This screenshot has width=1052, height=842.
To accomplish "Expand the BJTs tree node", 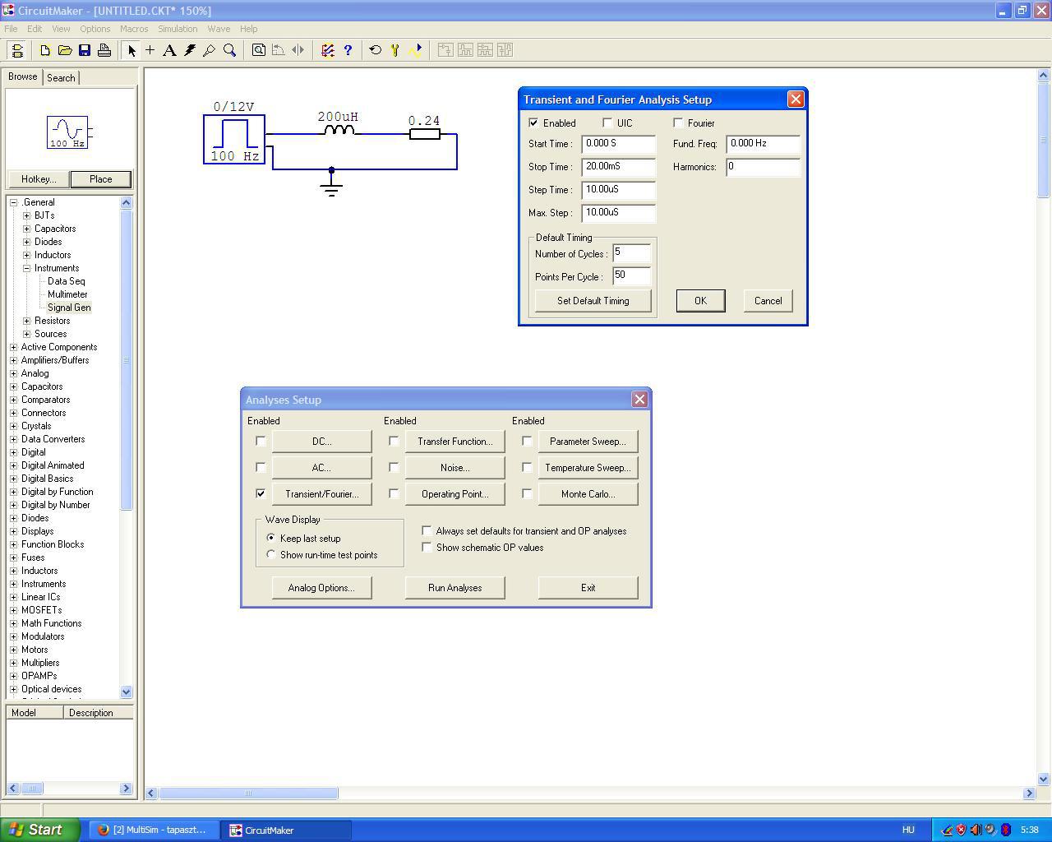I will [27, 215].
